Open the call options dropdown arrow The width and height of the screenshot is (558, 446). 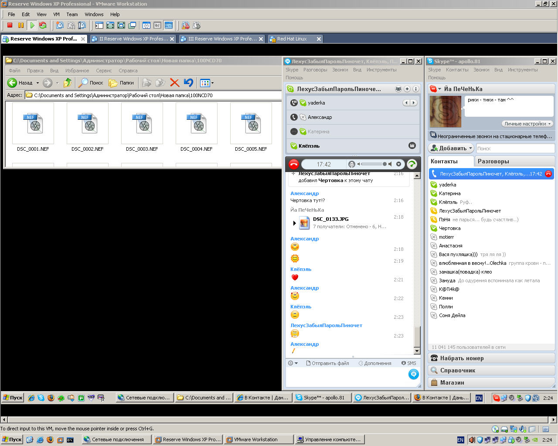coord(398,164)
